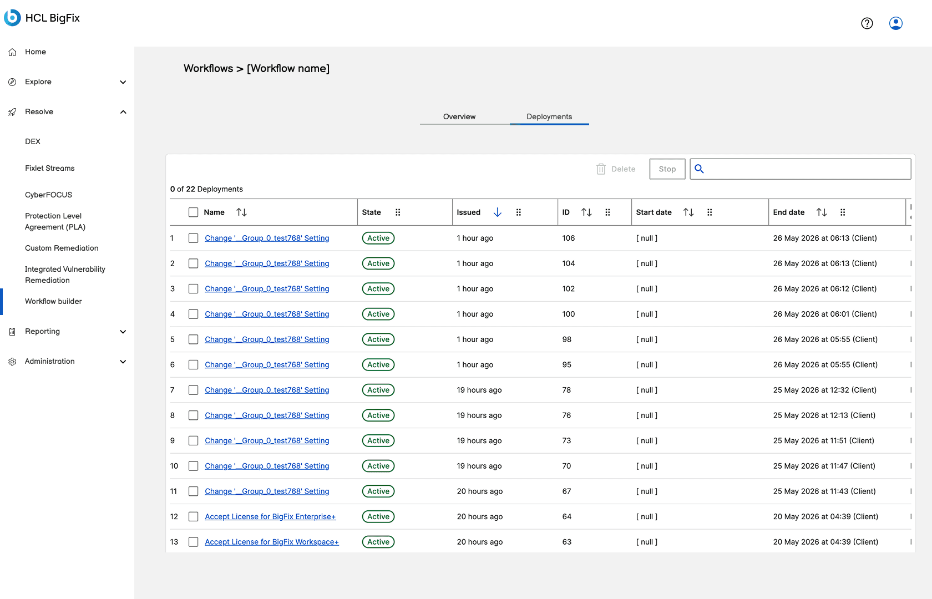Open Accept License for BigFix Workspace+ link
The image size is (932, 599).
pos(272,542)
